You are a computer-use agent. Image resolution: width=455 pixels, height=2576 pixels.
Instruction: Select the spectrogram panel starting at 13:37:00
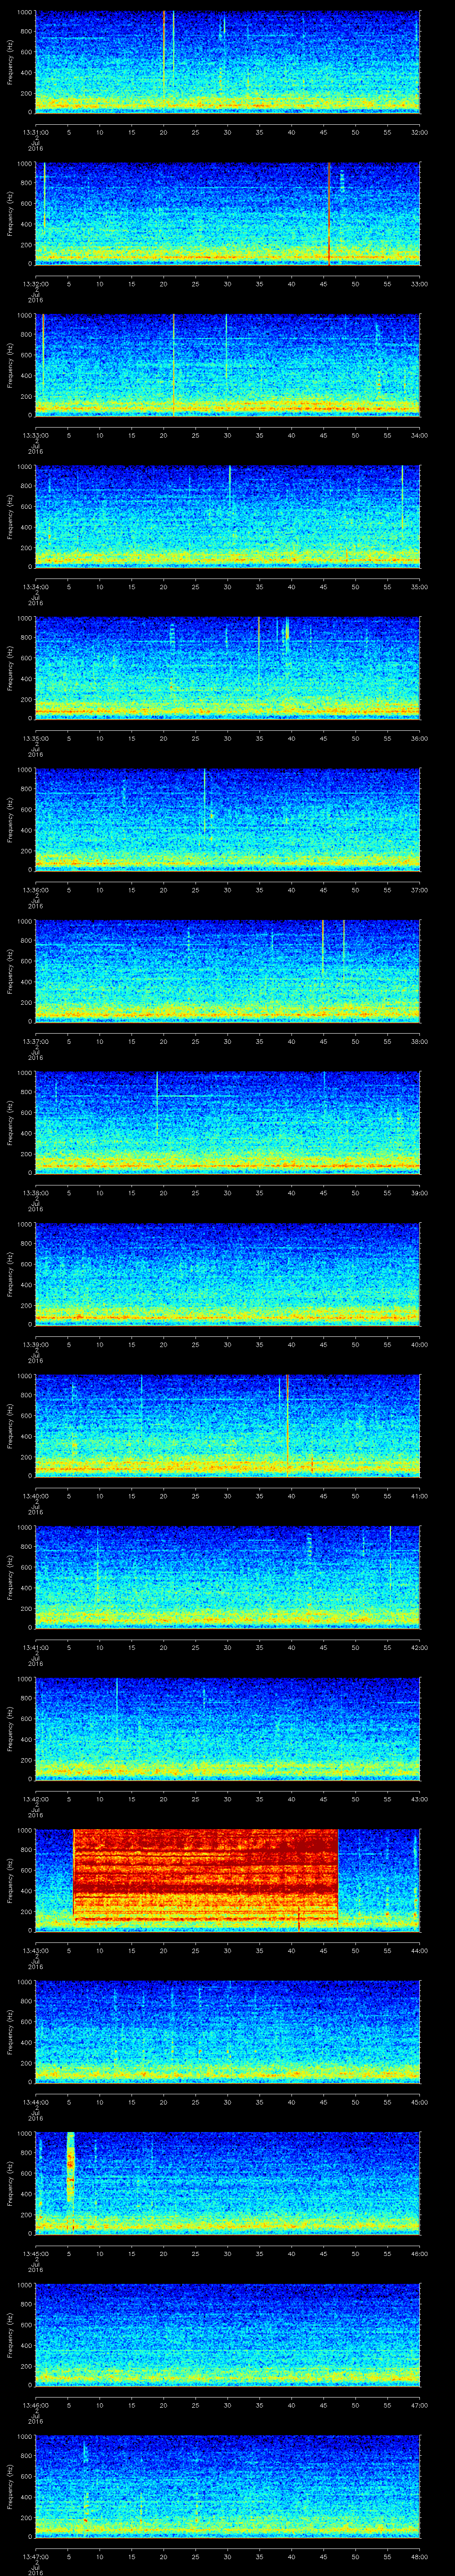[227, 970]
